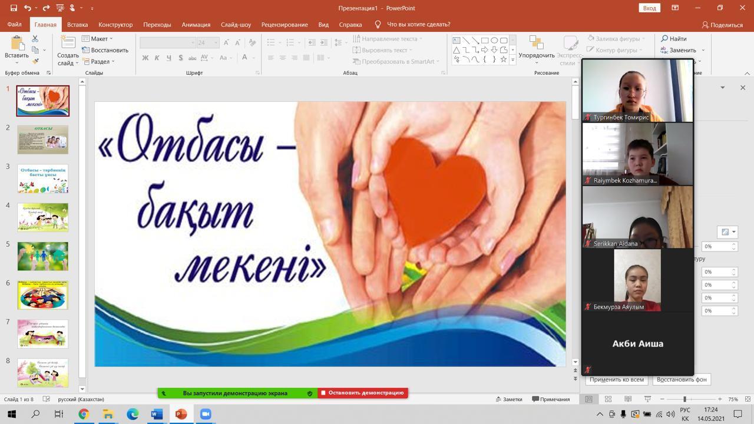Toggle Примечания comments pane
This screenshot has height=424, width=754.
tap(551, 399)
